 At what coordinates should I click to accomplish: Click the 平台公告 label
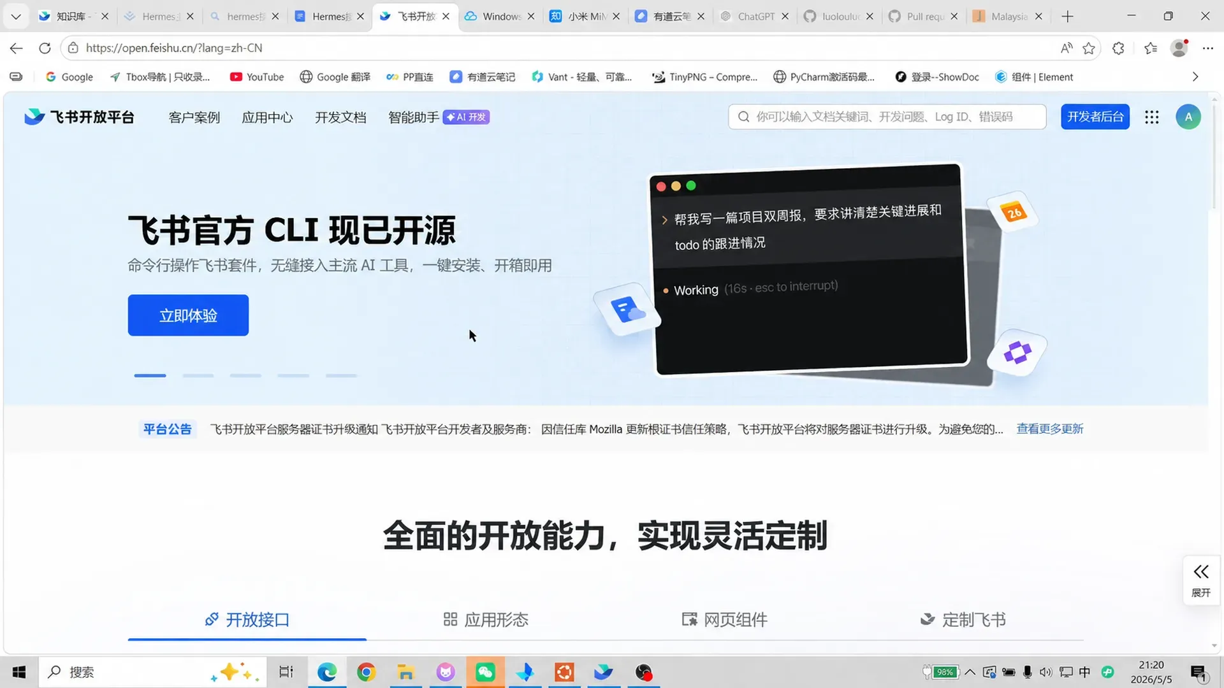[167, 429]
